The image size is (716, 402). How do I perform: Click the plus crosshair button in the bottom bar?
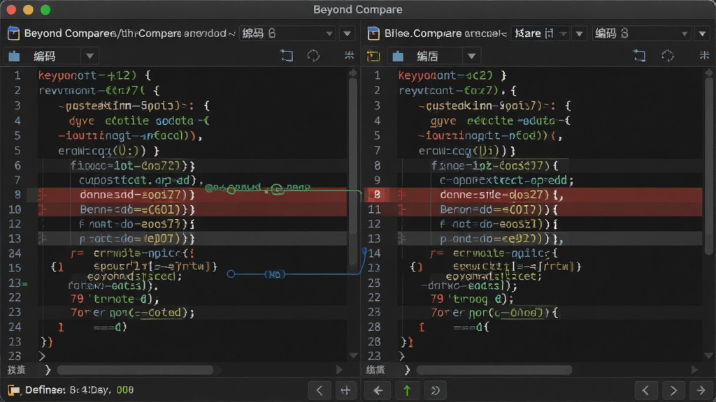pos(345,390)
